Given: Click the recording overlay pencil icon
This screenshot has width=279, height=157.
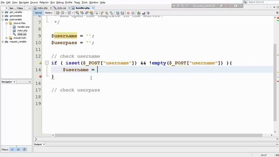Looking at the screenshot, I should tap(221, 6).
